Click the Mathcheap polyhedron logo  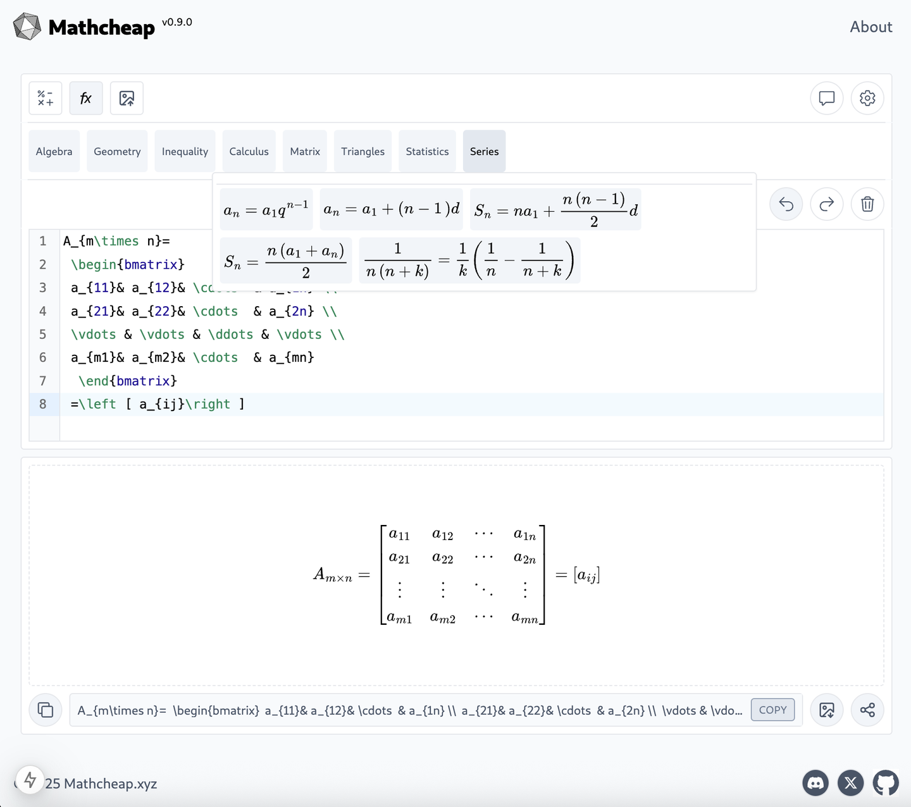point(27,27)
